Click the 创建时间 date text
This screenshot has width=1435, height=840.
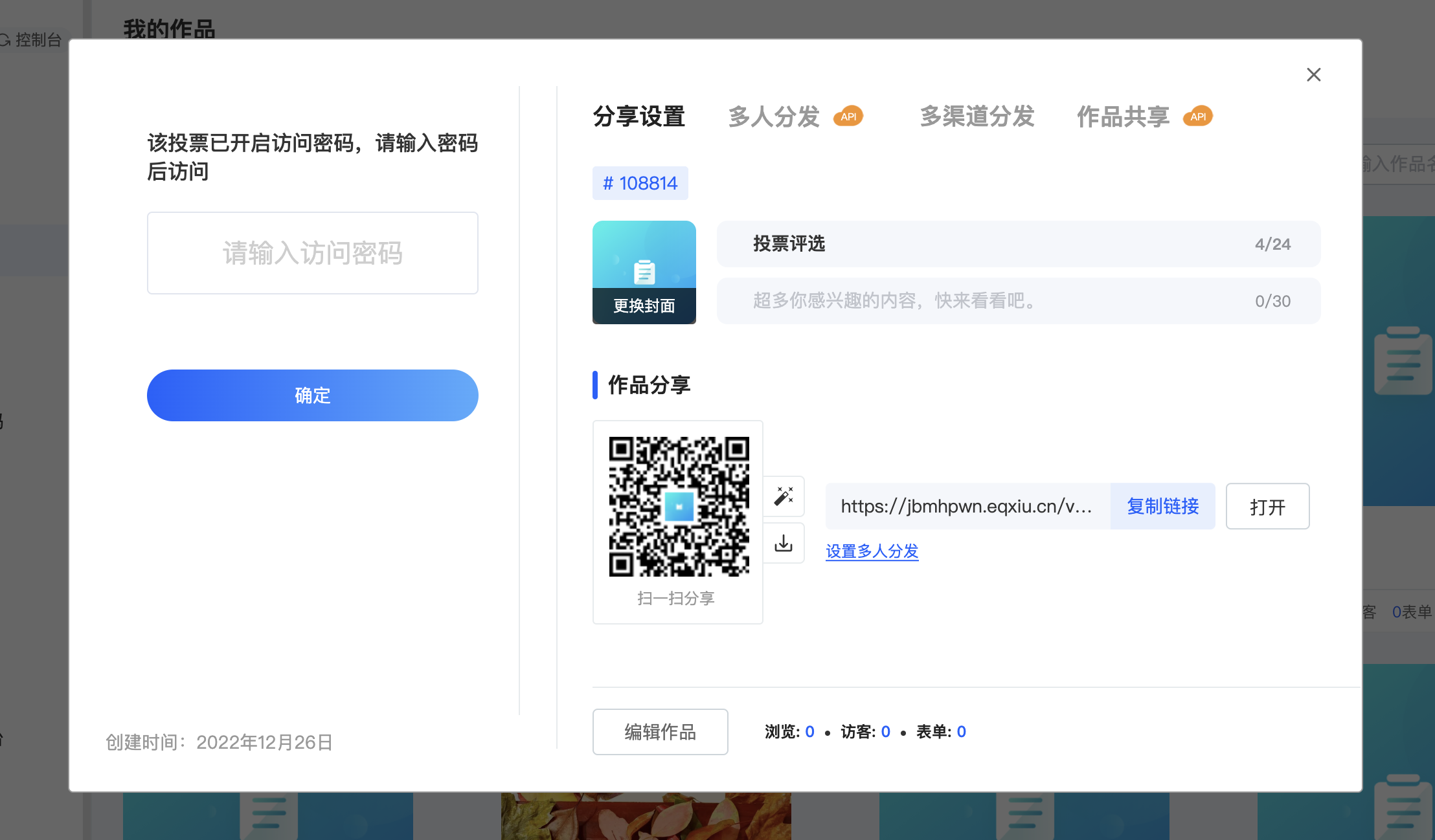pyautogui.click(x=219, y=742)
